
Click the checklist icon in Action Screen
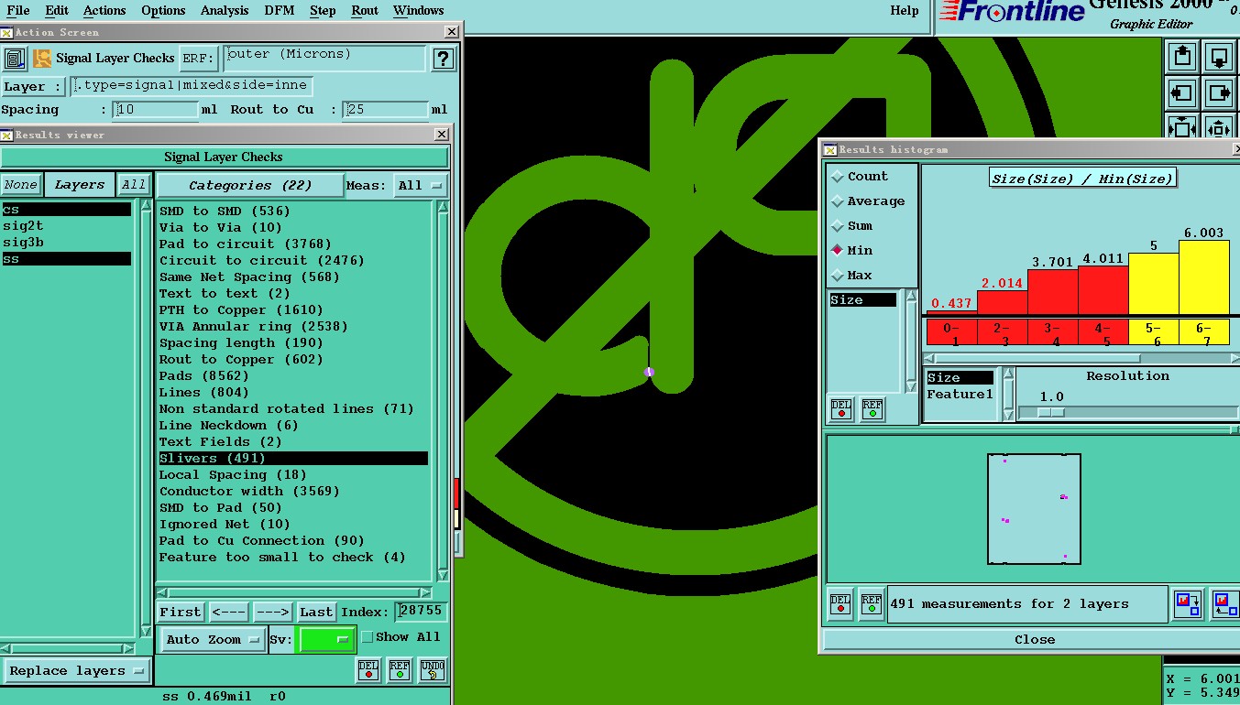(x=14, y=59)
